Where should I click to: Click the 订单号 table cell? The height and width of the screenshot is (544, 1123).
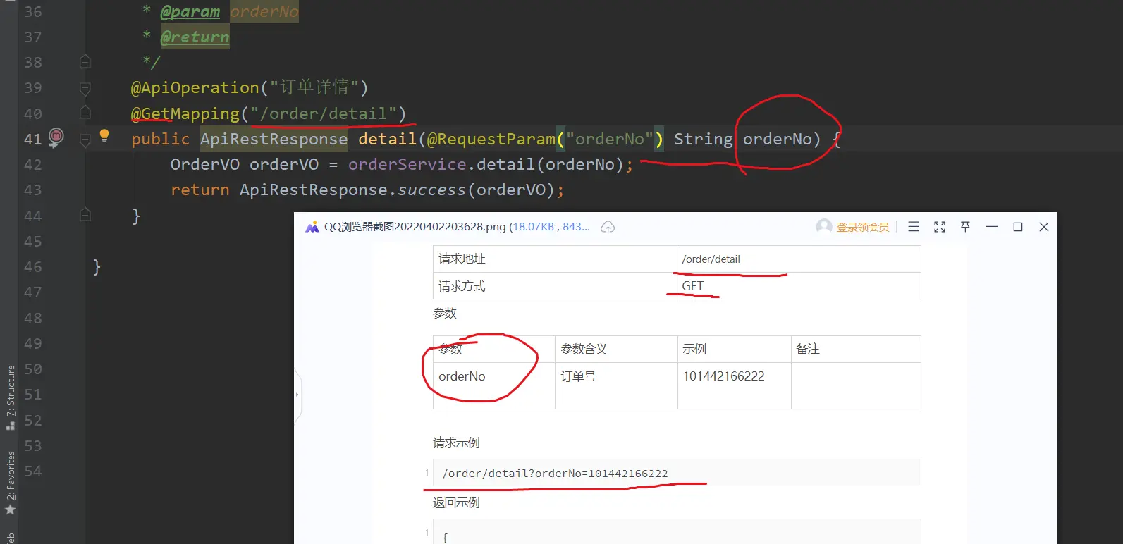[616, 385]
